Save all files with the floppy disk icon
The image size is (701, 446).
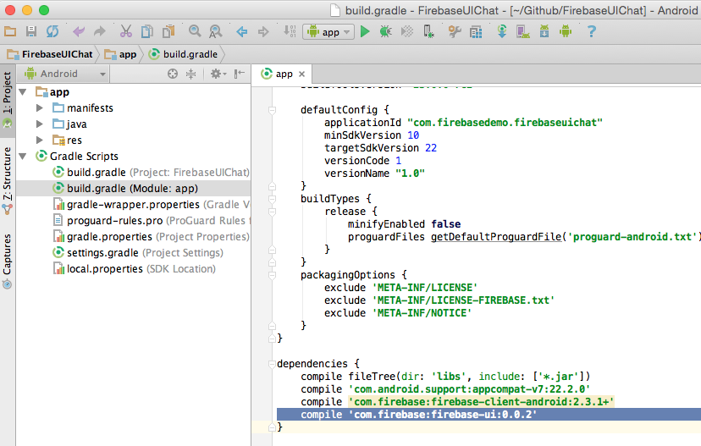tap(30, 31)
